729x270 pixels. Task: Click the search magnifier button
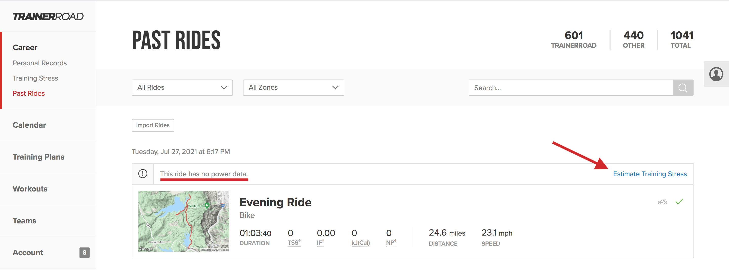pyautogui.click(x=683, y=88)
